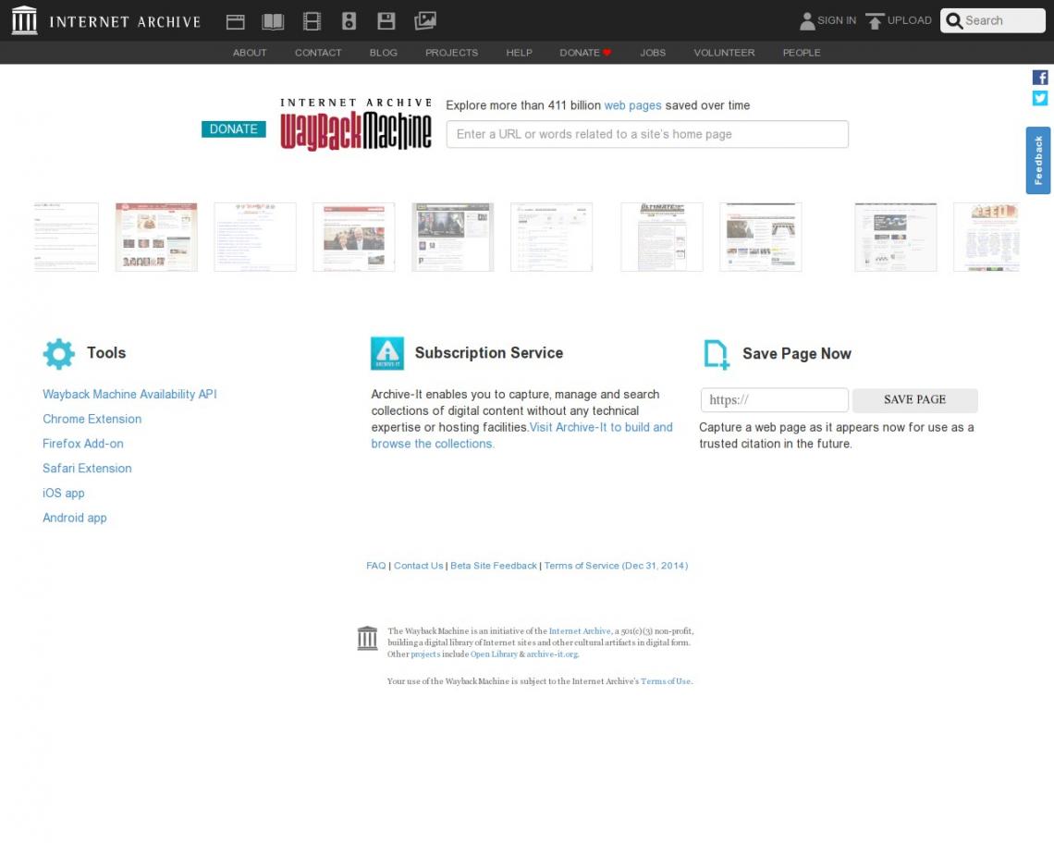
Task: Open the People menu item
Action: [x=802, y=53]
